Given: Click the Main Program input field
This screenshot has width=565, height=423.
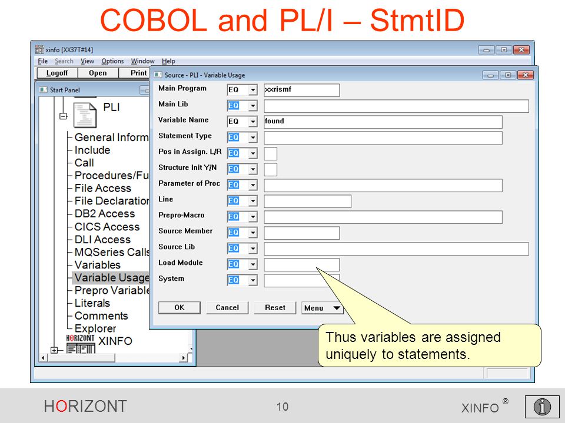Looking at the screenshot, I should point(301,90).
